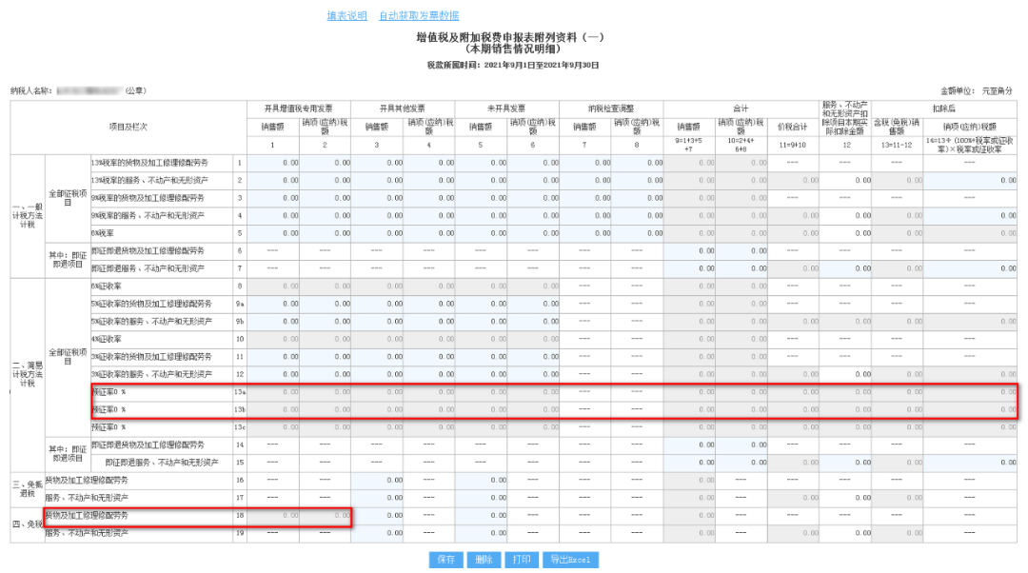Select row 7 column 12 deduction field
Image resolution: width=1028 pixels, height=573 pixels.
coord(846,268)
